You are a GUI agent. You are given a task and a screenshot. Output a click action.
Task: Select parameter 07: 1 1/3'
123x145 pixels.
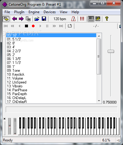point(51,63)
